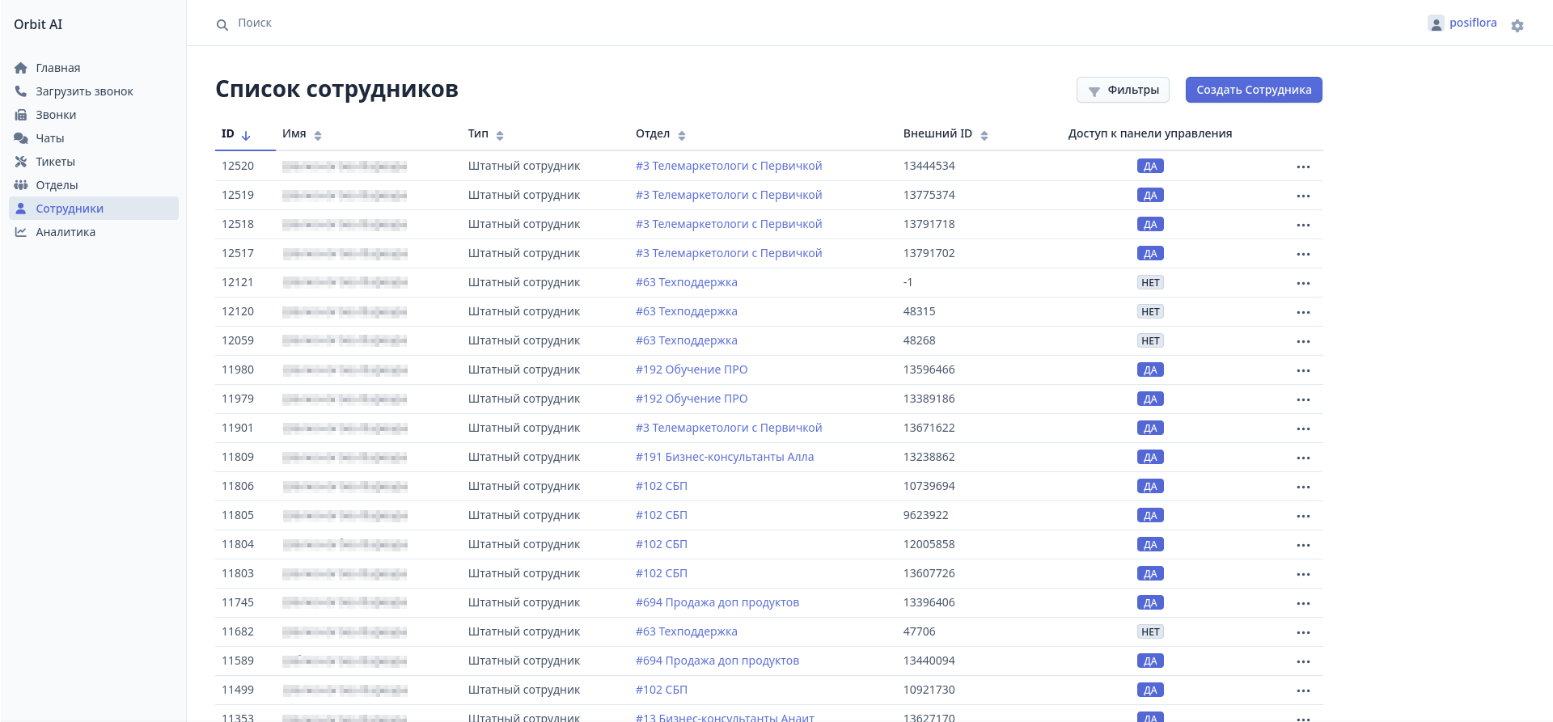Click the Аналитика chart icon
Image resolution: width=1553 pixels, height=722 pixels.
tap(21, 232)
